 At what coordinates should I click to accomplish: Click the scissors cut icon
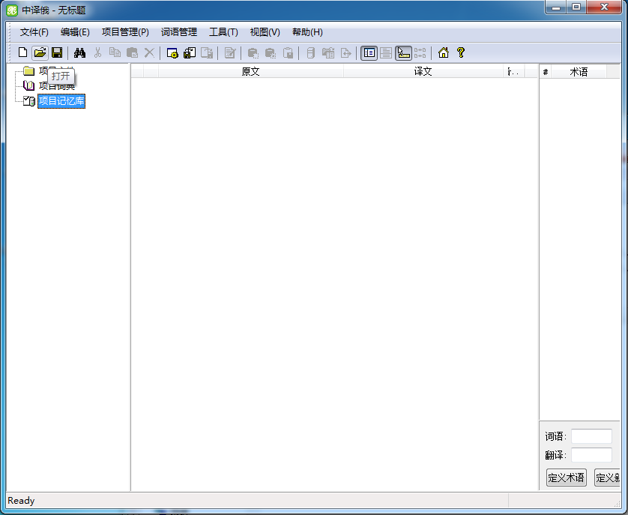97,52
